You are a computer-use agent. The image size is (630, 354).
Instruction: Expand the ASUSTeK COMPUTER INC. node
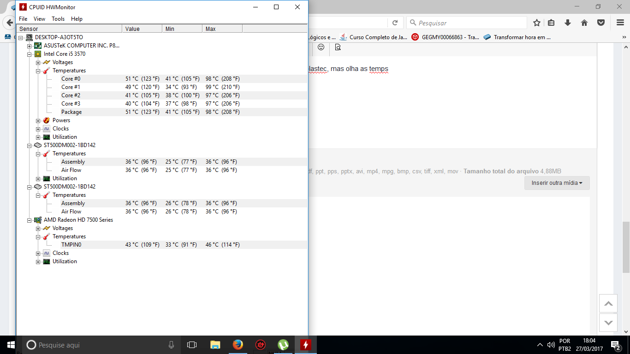(x=30, y=46)
